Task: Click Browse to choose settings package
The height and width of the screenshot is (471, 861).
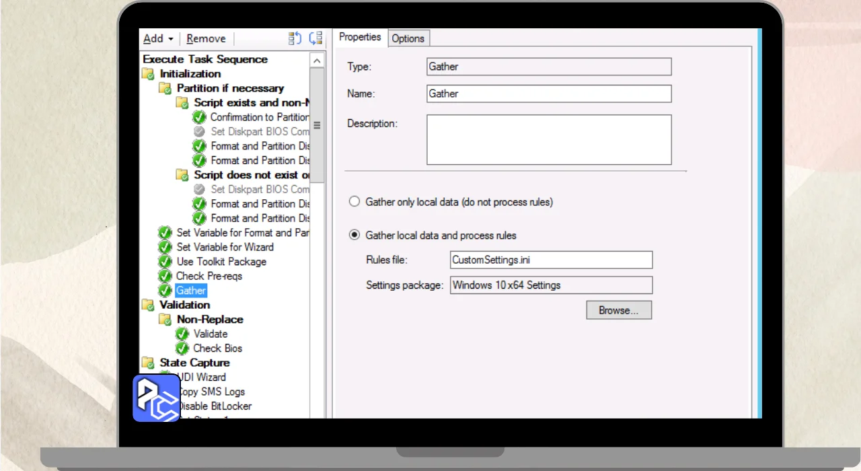Action: pyautogui.click(x=618, y=310)
